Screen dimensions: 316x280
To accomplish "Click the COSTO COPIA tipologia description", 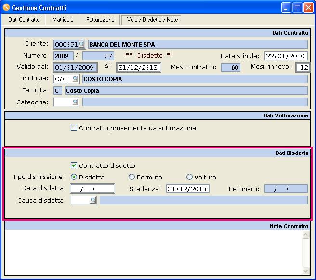I will [195, 79].
